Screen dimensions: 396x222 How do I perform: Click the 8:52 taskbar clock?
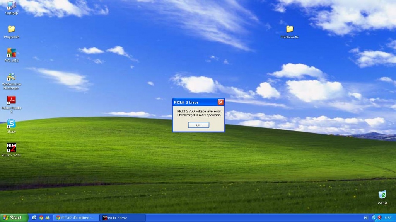388,218
